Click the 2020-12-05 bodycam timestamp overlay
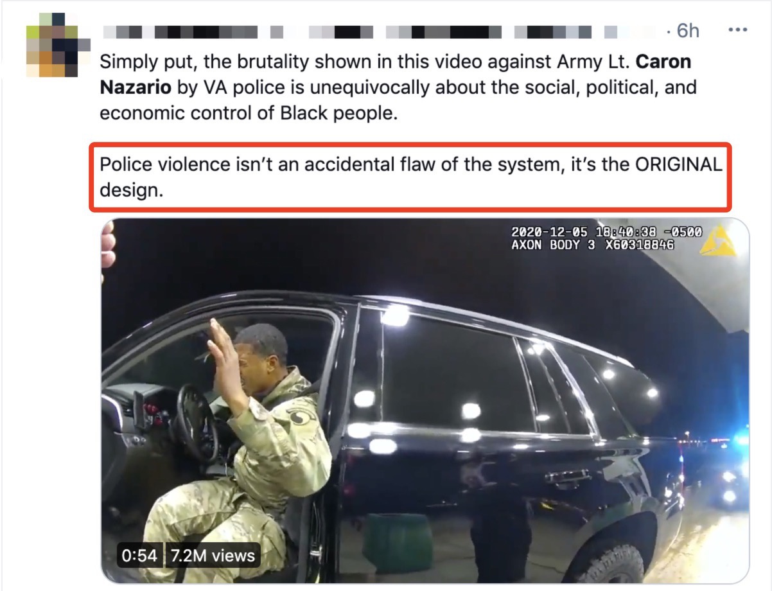 point(606,232)
